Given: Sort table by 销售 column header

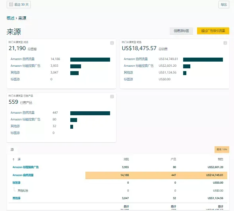Looking at the screenshot, I should (x=220, y=159).
